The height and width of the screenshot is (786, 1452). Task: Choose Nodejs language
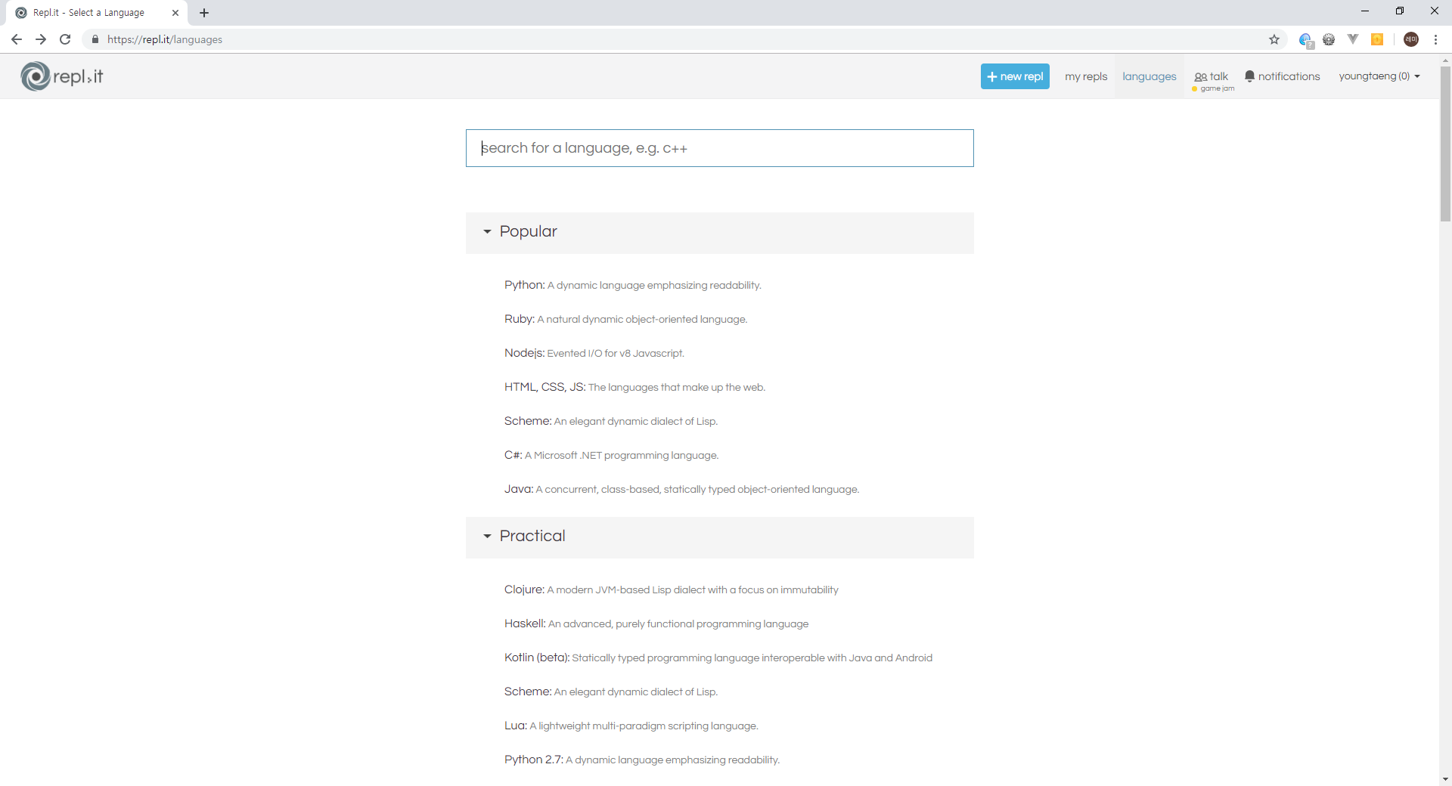[x=594, y=353]
